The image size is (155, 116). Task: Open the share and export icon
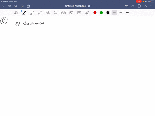tap(28, 6)
